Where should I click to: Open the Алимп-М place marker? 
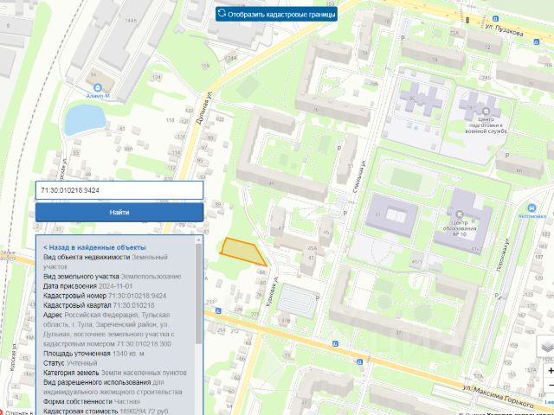pyautogui.click(x=97, y=87)
